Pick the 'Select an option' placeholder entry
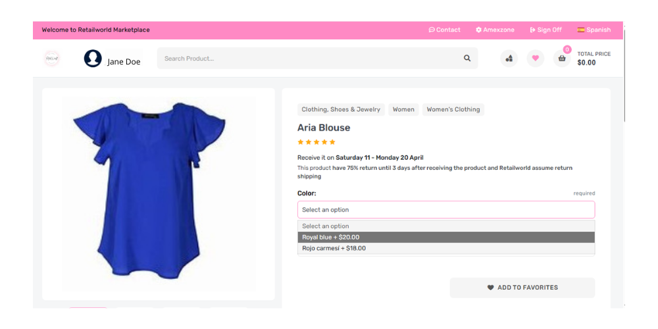This screenshot has width=658, height=329. pyautogui.click(x=446, y=226)
